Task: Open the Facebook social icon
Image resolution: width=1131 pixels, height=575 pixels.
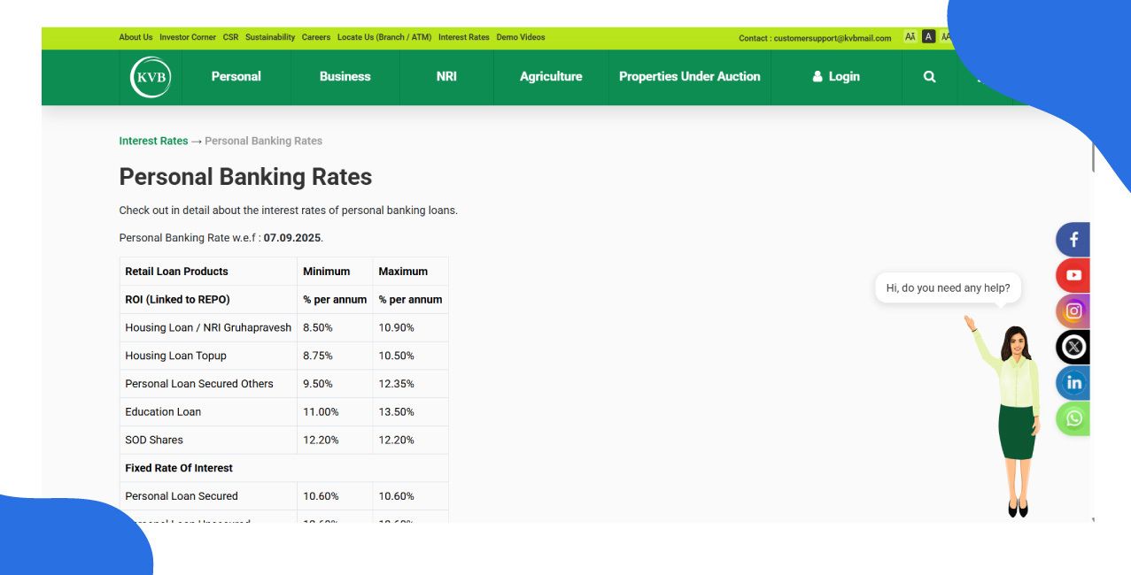Action: 1073,240
